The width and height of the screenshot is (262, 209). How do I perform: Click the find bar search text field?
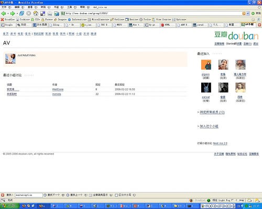[29, 195]
